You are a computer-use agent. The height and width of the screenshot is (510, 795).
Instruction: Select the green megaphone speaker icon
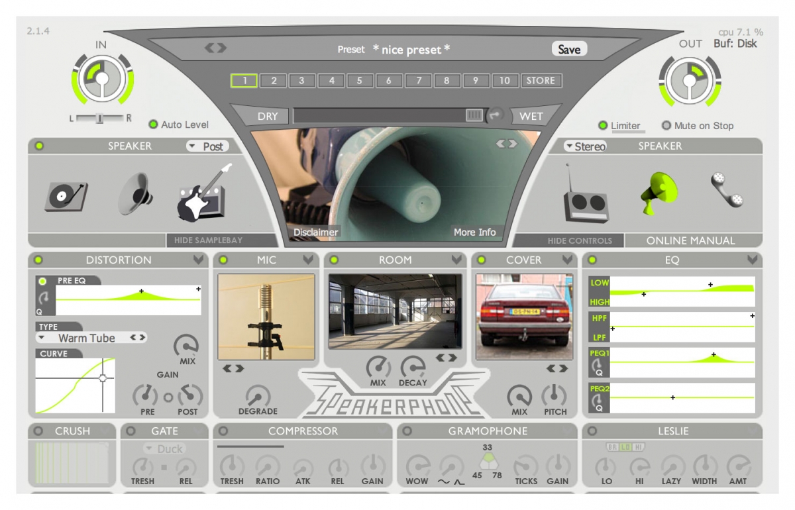(x=659, y=193)
